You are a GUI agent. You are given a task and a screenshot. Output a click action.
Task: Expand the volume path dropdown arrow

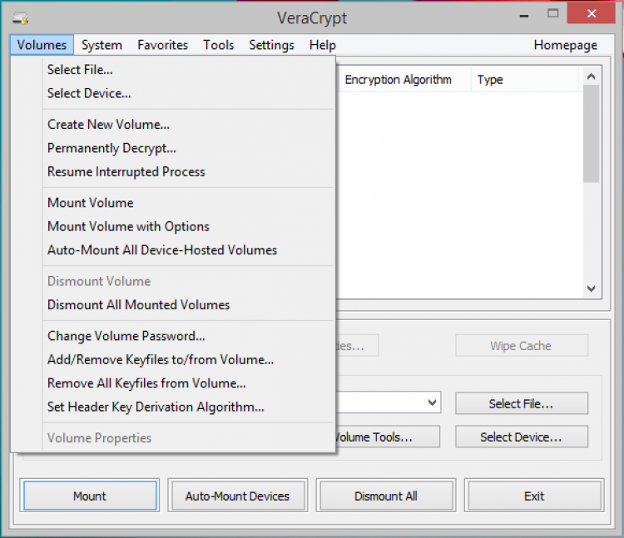[x=433, y=403]
